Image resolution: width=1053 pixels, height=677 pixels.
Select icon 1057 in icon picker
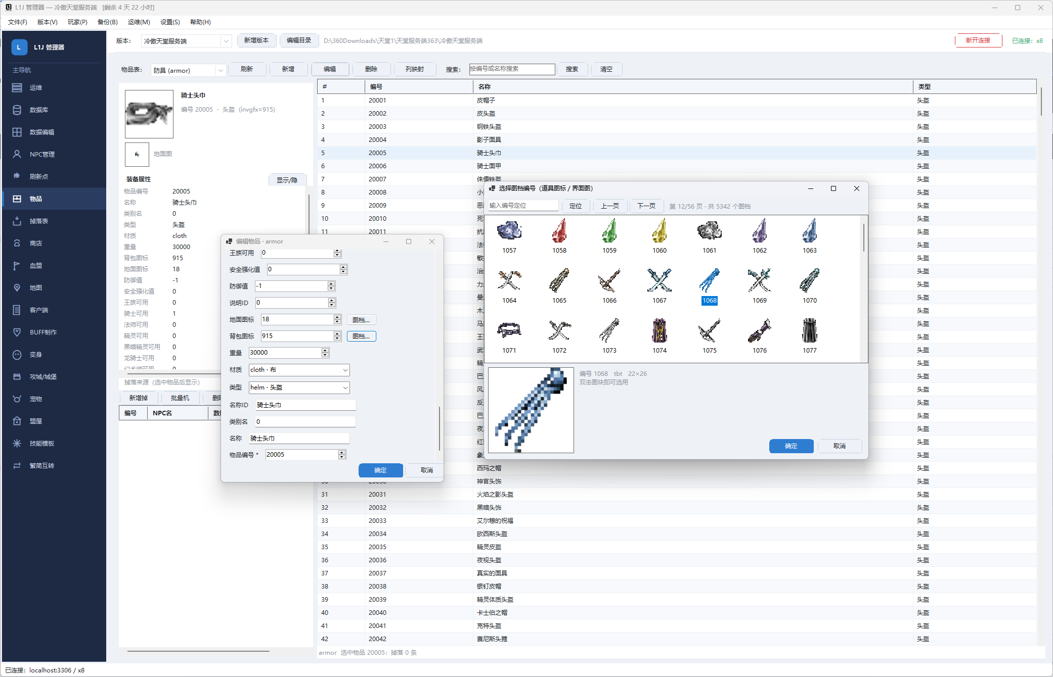pos(509,236)
